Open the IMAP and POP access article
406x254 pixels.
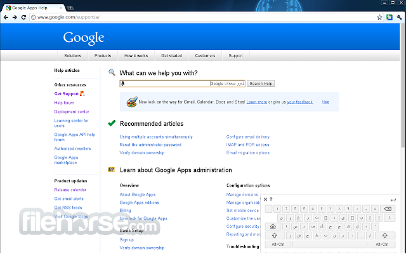248,145
